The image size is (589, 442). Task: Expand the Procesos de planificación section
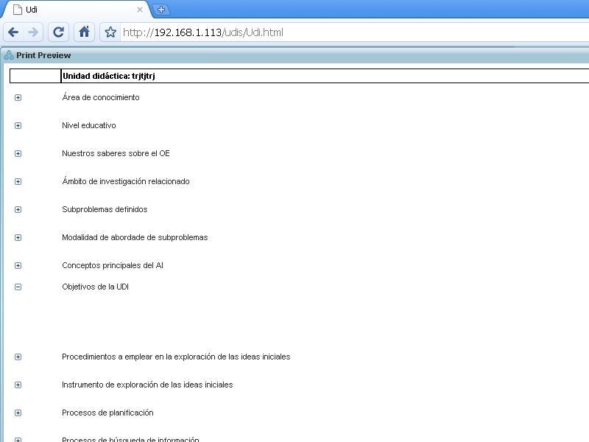18,413
